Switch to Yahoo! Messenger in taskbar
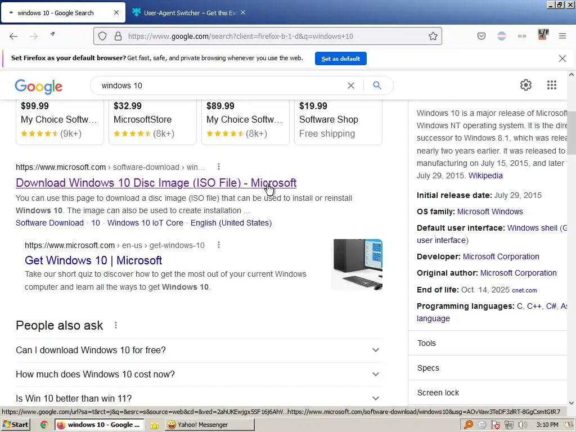Screen dimensions: 576x432 [209, 425]
